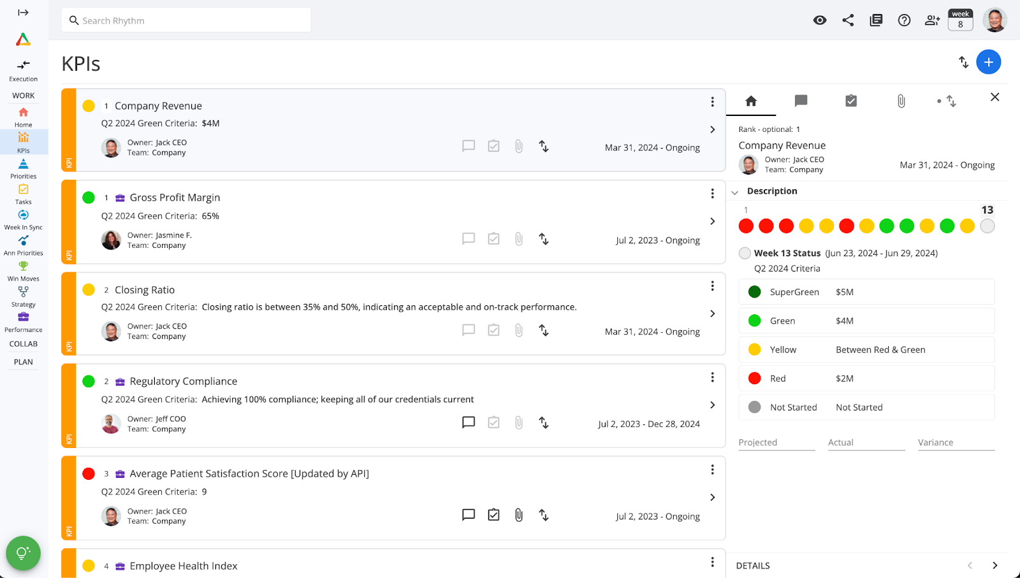Open attachments on Gross Profit Margin card
The height and width of the screenshot is (578, 1020).
point(519,239)
